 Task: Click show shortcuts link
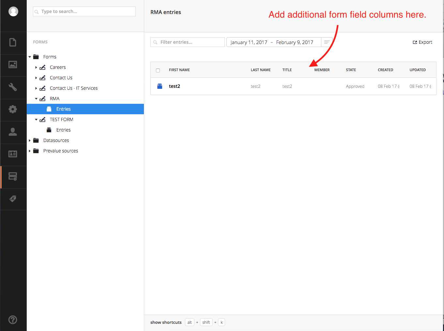pos(166,322)
